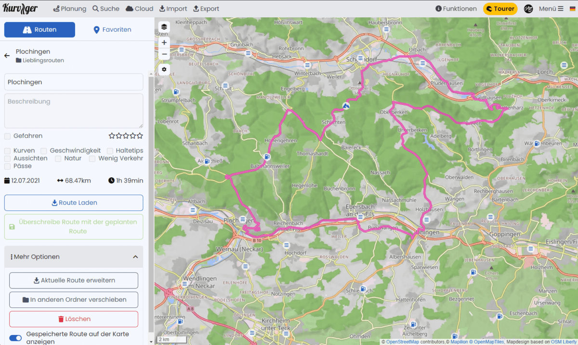
Task: Click the Route Laden button
Action: (x=74, y=203)
